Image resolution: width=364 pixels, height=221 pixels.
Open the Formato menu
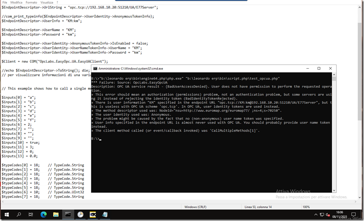pos(31,3)
